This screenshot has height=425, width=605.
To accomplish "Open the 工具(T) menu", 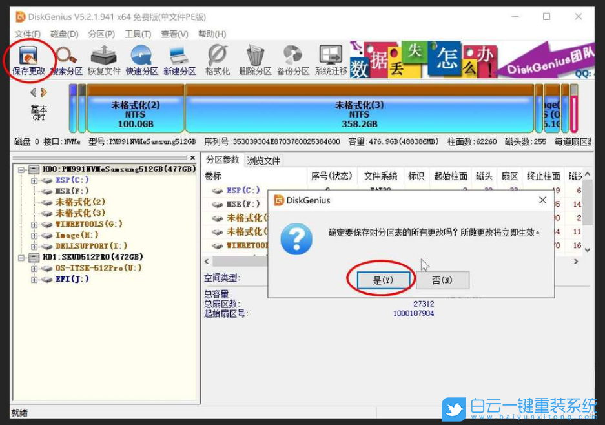I will [138, 34].
